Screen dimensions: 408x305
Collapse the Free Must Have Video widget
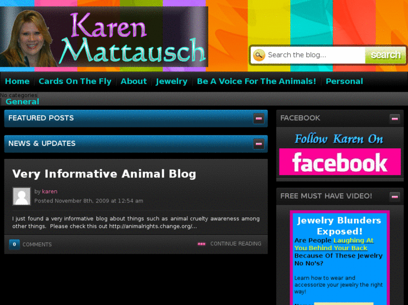[395, 196]
